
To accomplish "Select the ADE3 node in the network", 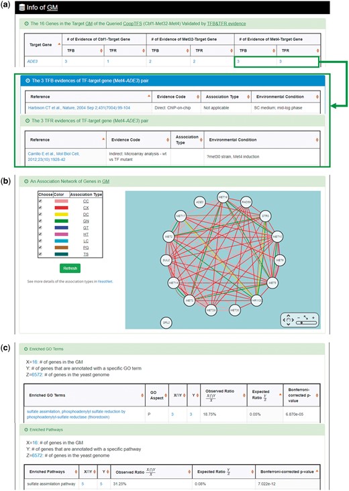I will 199,203.
